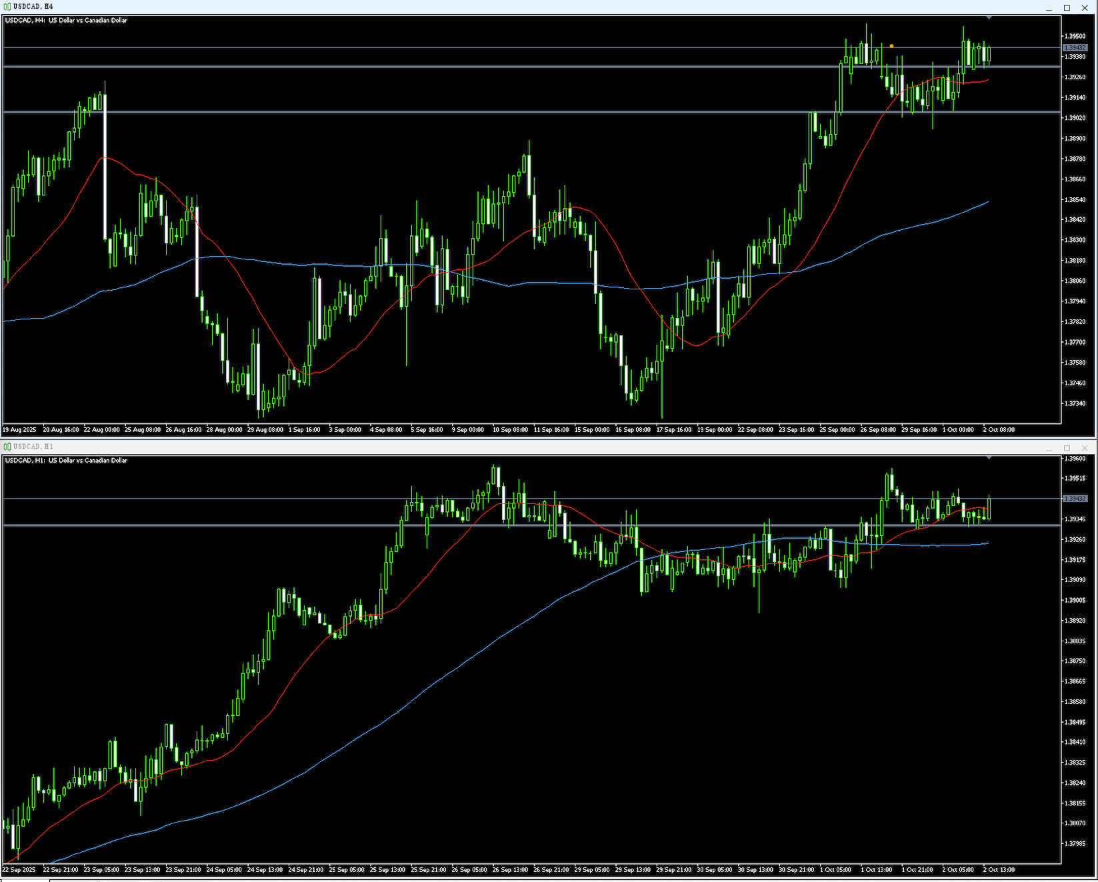Select the orange dot marker on H4 chart
This screenshot has width=1098, height=882.
891,46
